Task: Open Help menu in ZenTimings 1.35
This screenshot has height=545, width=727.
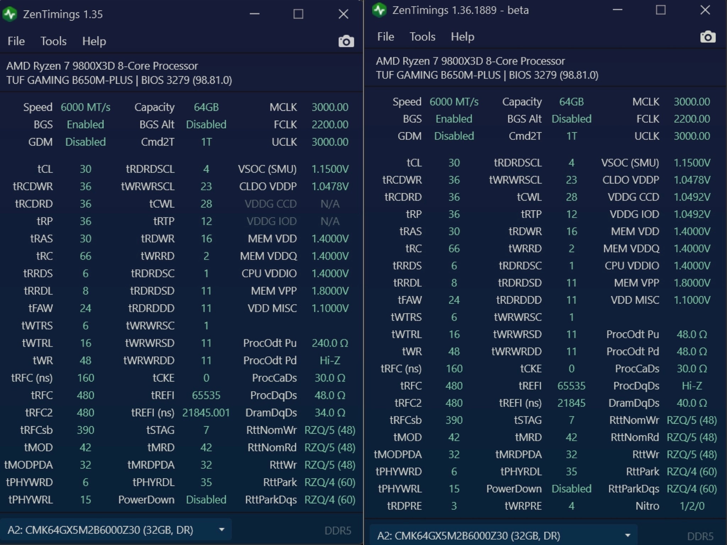Action: 94,41
